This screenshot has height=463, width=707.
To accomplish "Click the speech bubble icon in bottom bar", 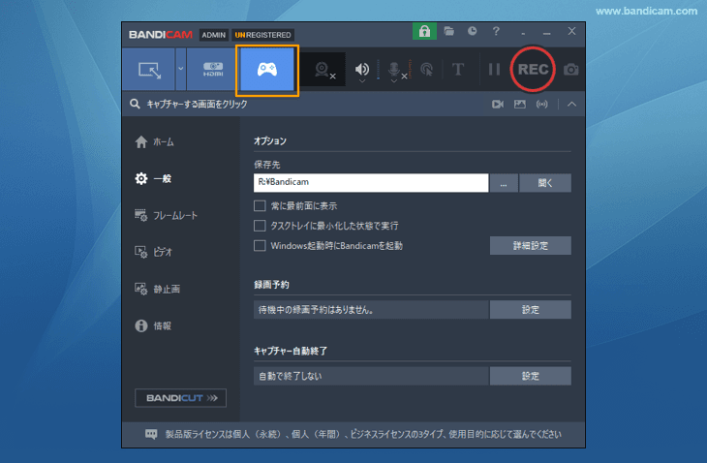I will tap(151, 434).
